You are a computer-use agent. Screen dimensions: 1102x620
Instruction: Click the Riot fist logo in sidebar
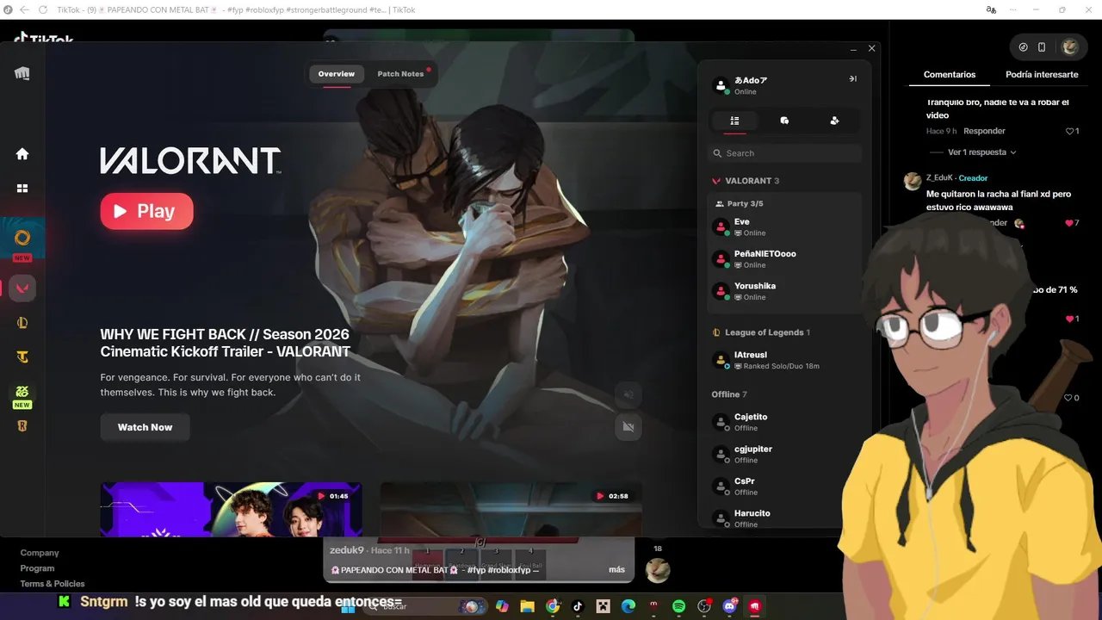22,74
